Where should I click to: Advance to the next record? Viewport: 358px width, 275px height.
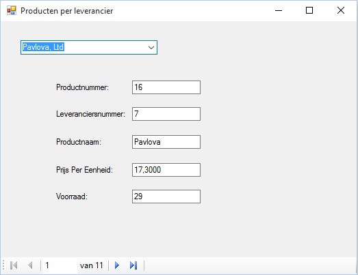(117, 265)
